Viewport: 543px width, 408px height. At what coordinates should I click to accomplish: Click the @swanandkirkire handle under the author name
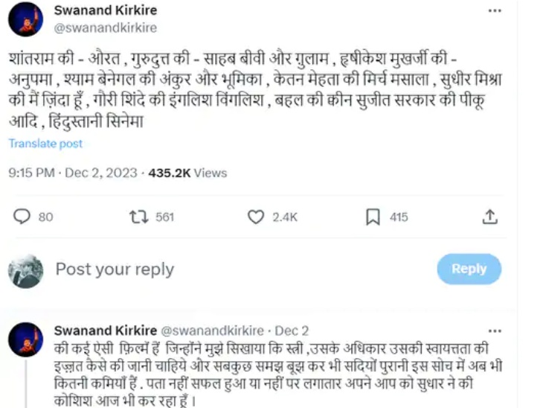pyautogui.click(x=105, y=28)
